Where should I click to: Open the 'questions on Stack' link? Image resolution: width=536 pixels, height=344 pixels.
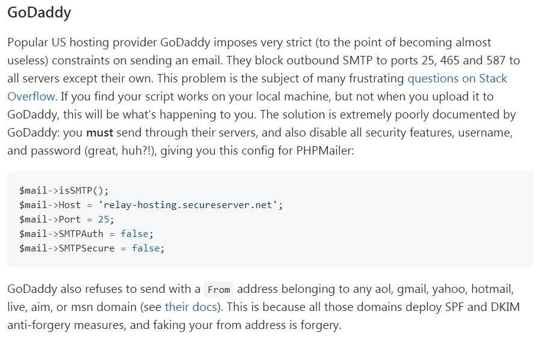tap(457, 79)
